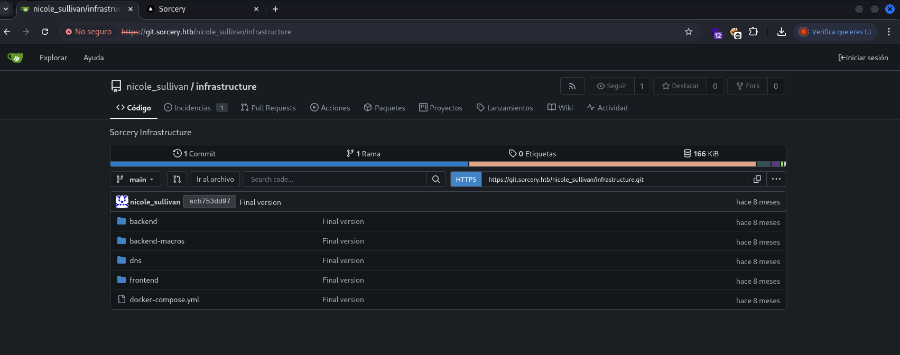Focus the Search code input field
900x355 pixels.
(x=335, y=180)
